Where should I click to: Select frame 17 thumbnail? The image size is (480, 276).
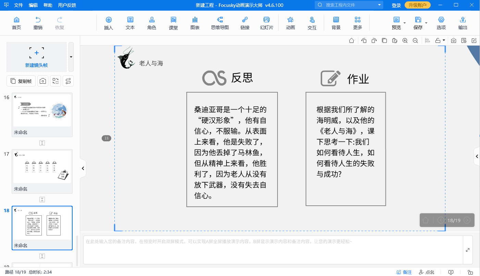42,171
